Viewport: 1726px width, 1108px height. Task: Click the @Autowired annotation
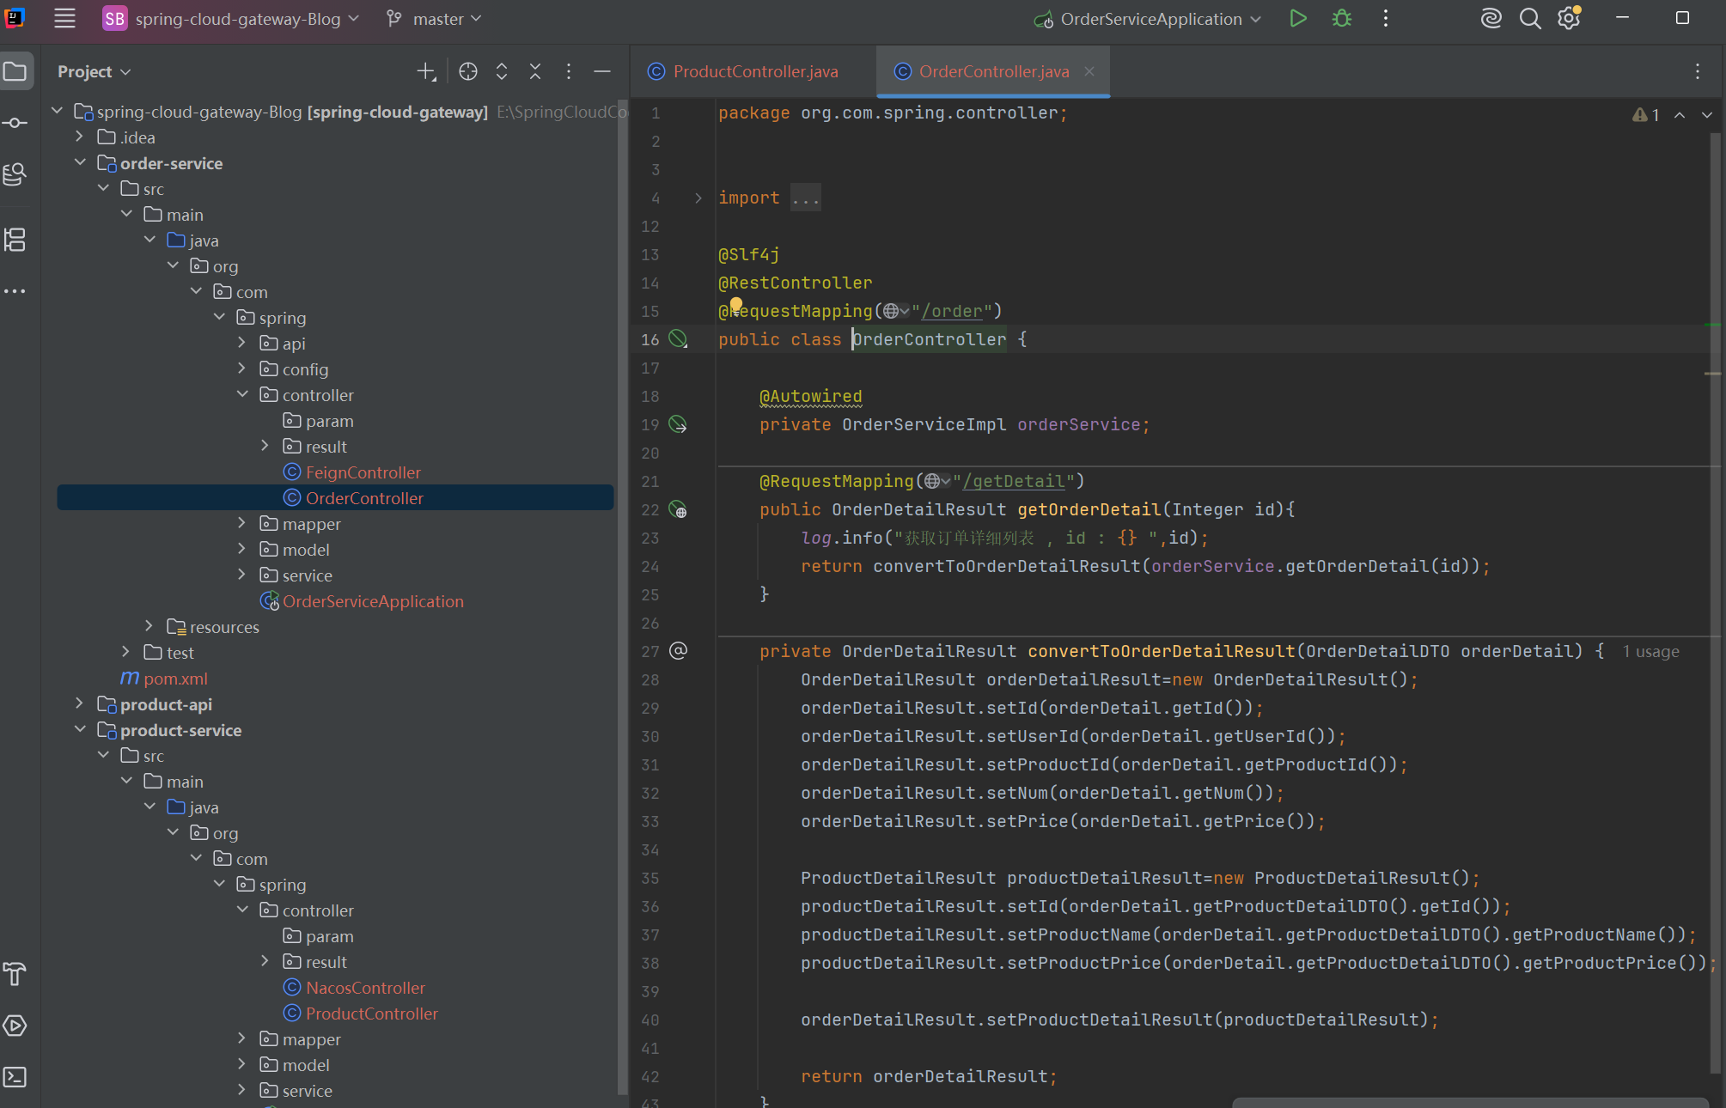click(810, 397)
